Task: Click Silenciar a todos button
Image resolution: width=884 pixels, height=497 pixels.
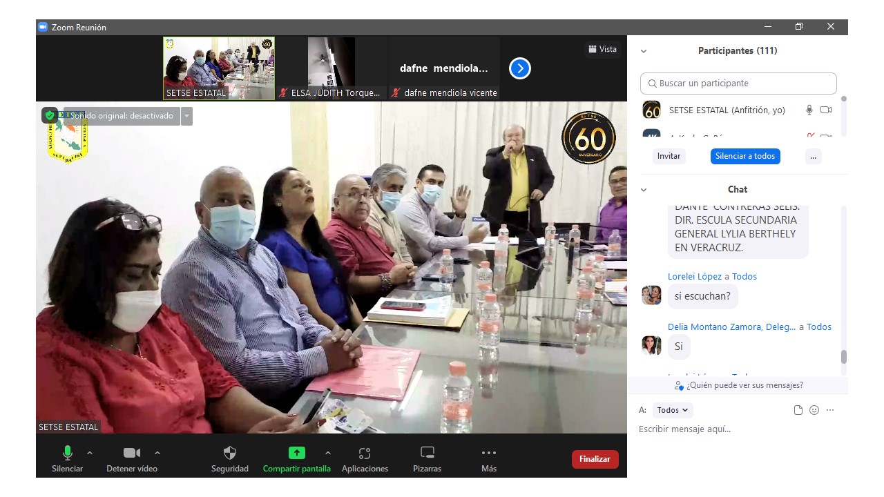Action: pyautogui.click(x=745, y=156)
